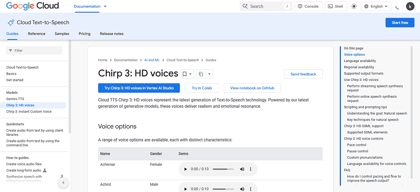420x192 pixels.
Task: Switch to the Release notes tab
Action: click(112, 34)
